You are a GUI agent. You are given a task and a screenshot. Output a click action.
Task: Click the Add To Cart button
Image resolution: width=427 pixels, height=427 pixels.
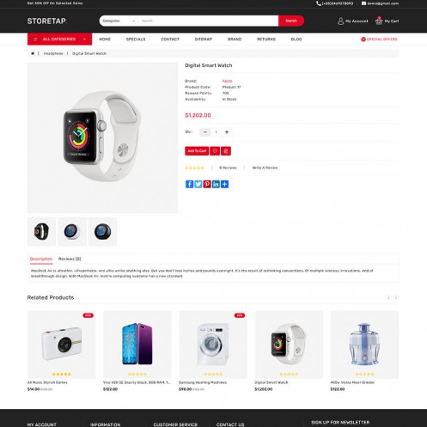197,151
